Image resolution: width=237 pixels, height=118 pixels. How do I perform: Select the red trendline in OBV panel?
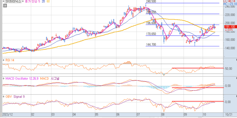tap(198, 101)
